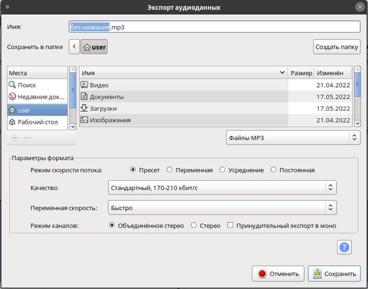Screen dimensions: 368x289
Task: Open the Качество quality dropdown
Action: [222, 188]
